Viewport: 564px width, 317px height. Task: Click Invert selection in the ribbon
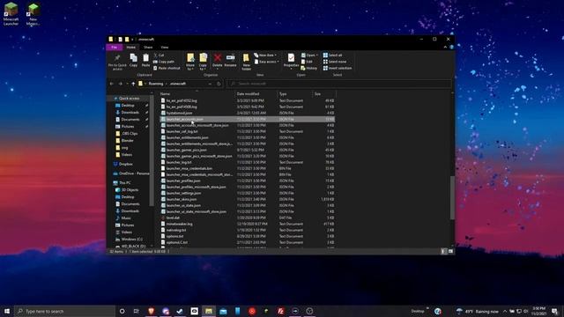(x=337, y=68)
